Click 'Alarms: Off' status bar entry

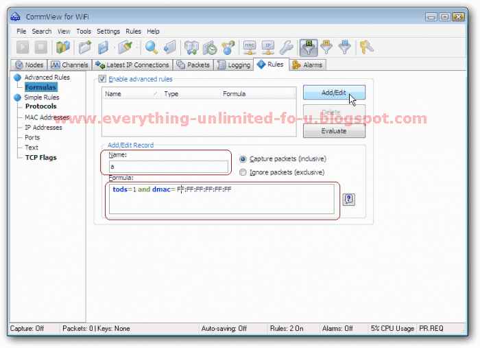[337, 328]
